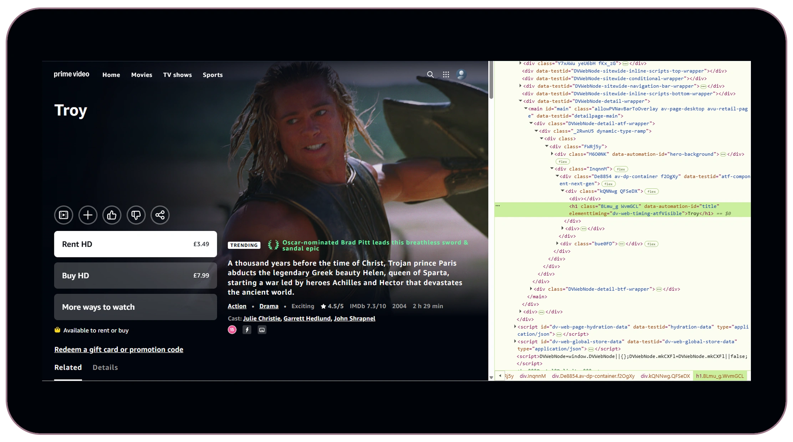Switch to the Related tab
The height and width of the screenshot is (442, 793).
68,368
